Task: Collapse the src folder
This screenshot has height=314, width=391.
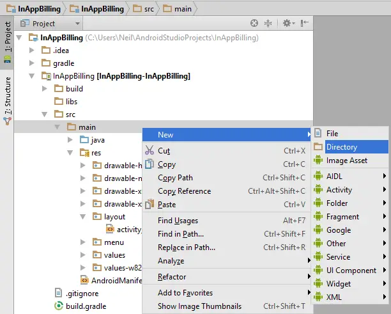Action: click(44, 114)
